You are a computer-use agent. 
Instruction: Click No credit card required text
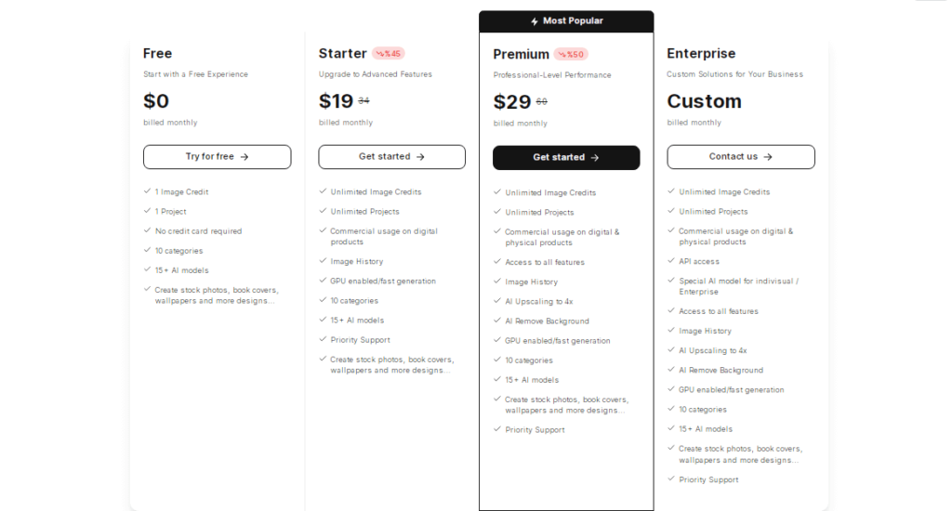pyautogui.click(x=198, y=231)
